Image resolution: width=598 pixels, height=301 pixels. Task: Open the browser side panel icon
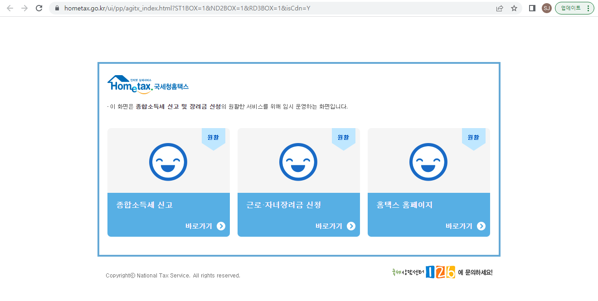532,8
